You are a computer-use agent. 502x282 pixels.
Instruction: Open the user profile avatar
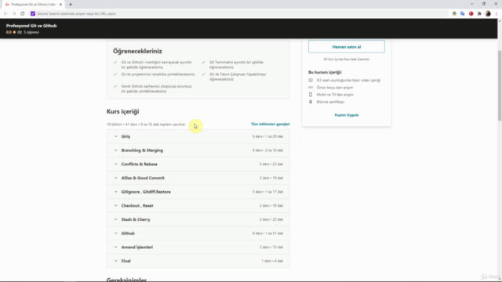tap(488, 14)
